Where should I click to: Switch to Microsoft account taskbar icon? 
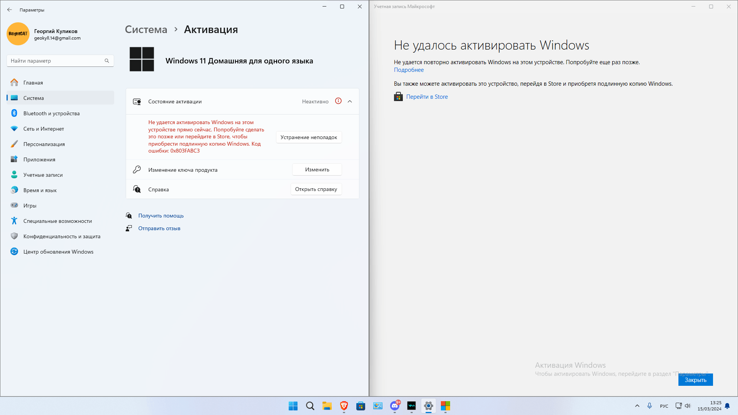445,406
